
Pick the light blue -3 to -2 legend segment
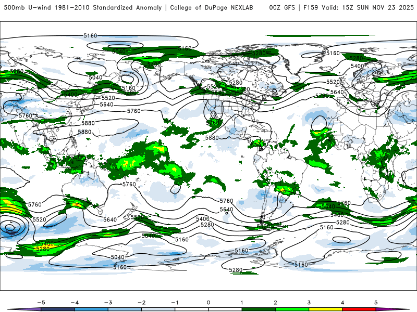coord(125,309)
